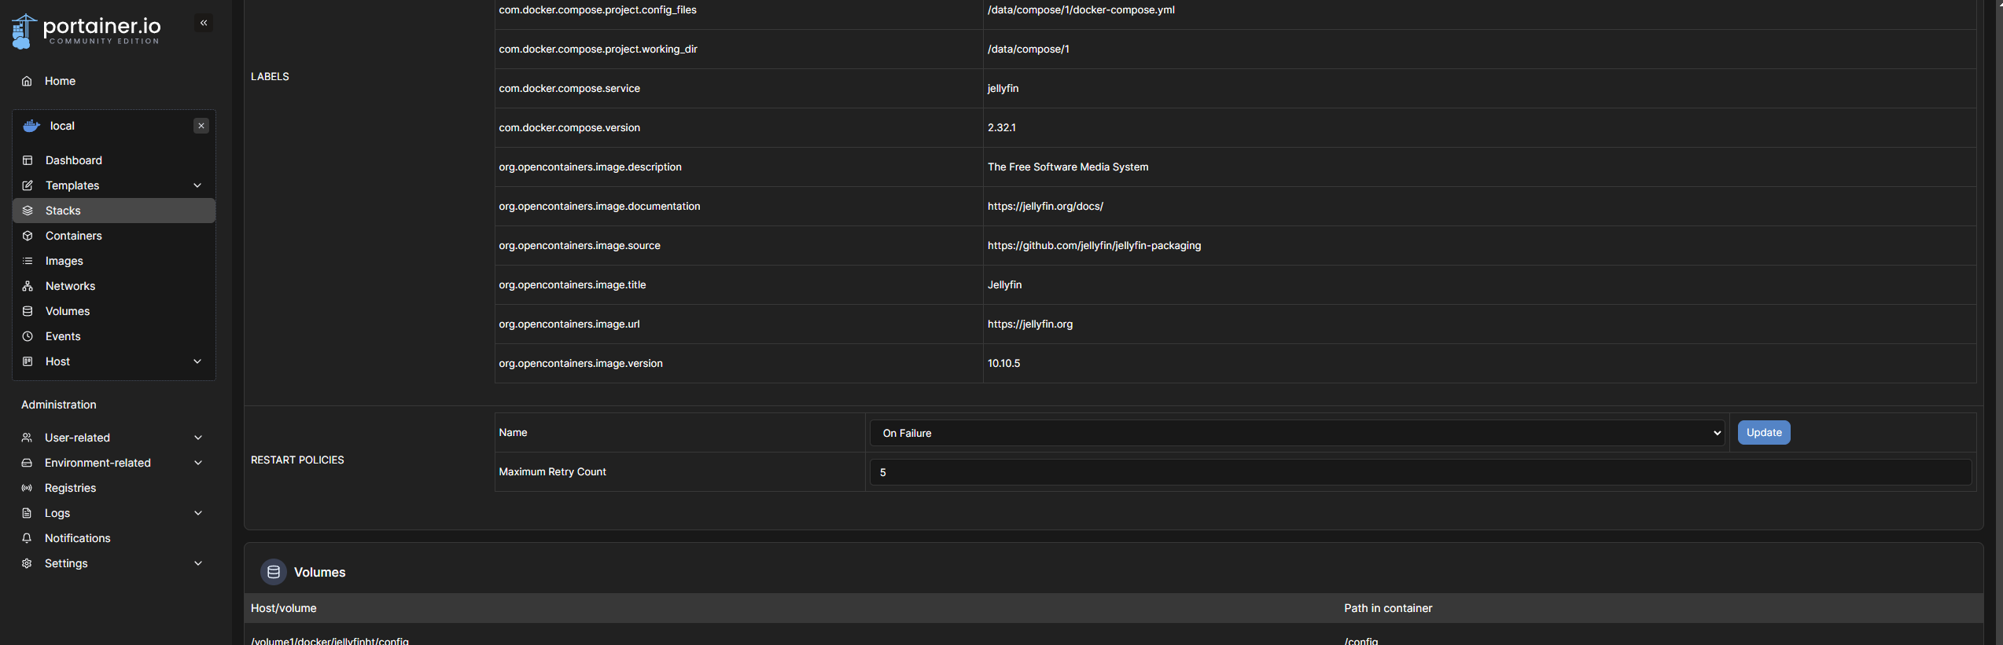Click the Maximum Retry Count field
The height and width of the screenshot is (645, 2003).
[1419, 472]
